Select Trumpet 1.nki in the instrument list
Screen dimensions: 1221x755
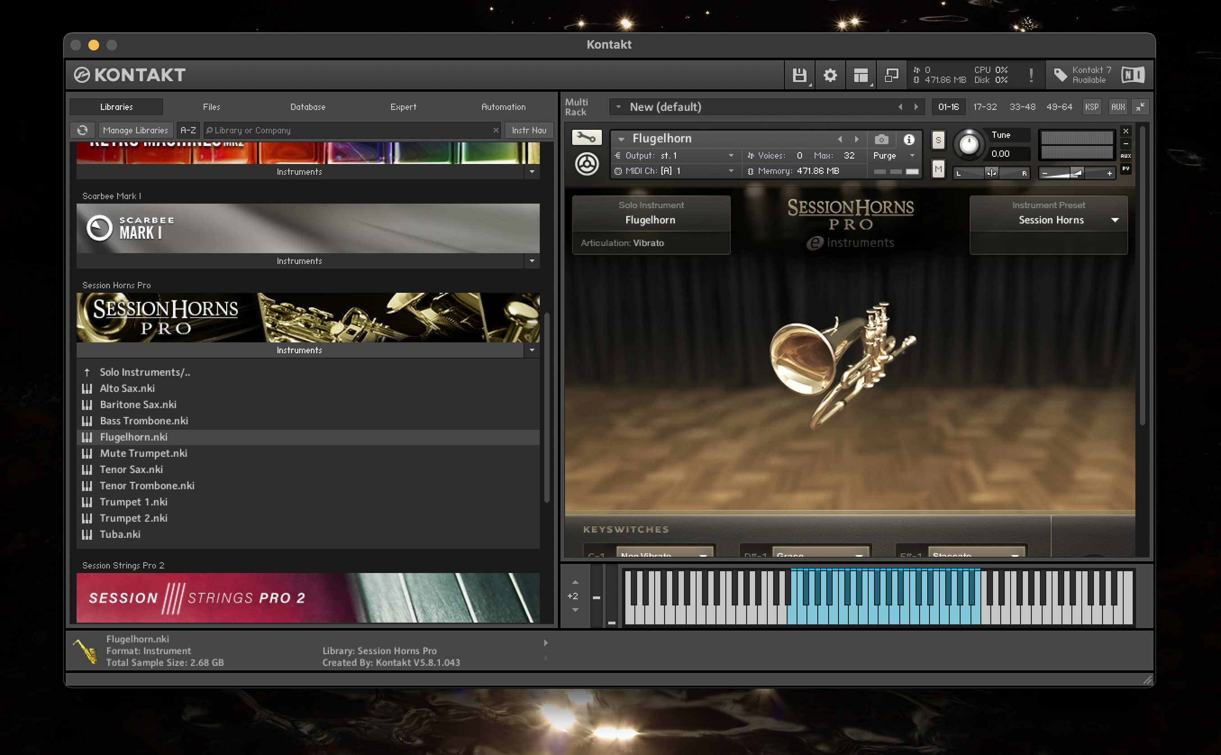(x=308, y=502)
